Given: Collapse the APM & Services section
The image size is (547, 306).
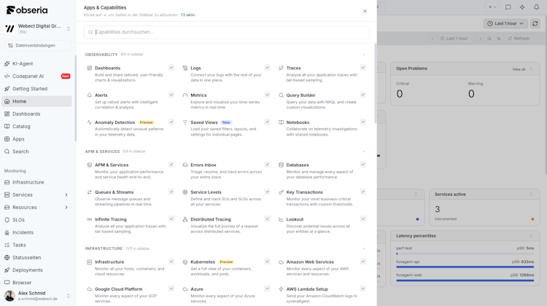Looking at the screenshot, I should click(x=364, y=152).
